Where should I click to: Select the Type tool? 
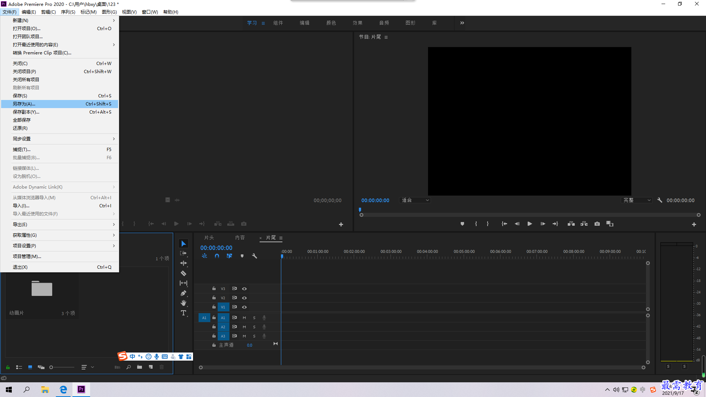tap(183, 313)
